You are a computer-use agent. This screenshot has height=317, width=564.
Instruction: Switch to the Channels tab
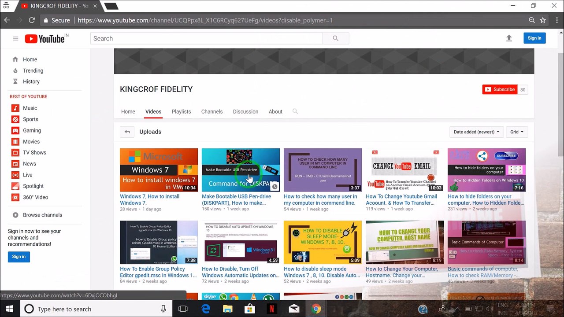(212, 111)
